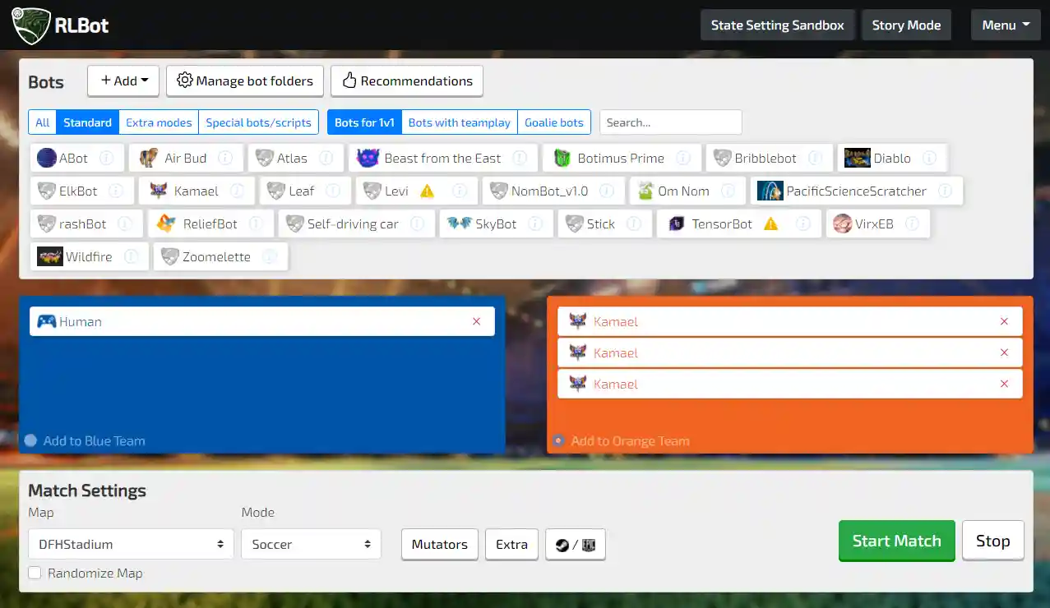The width and height of the screenshot is (1050, 608).
Task: Remove third Kamael from Orange team
Action: [1004, 384]
